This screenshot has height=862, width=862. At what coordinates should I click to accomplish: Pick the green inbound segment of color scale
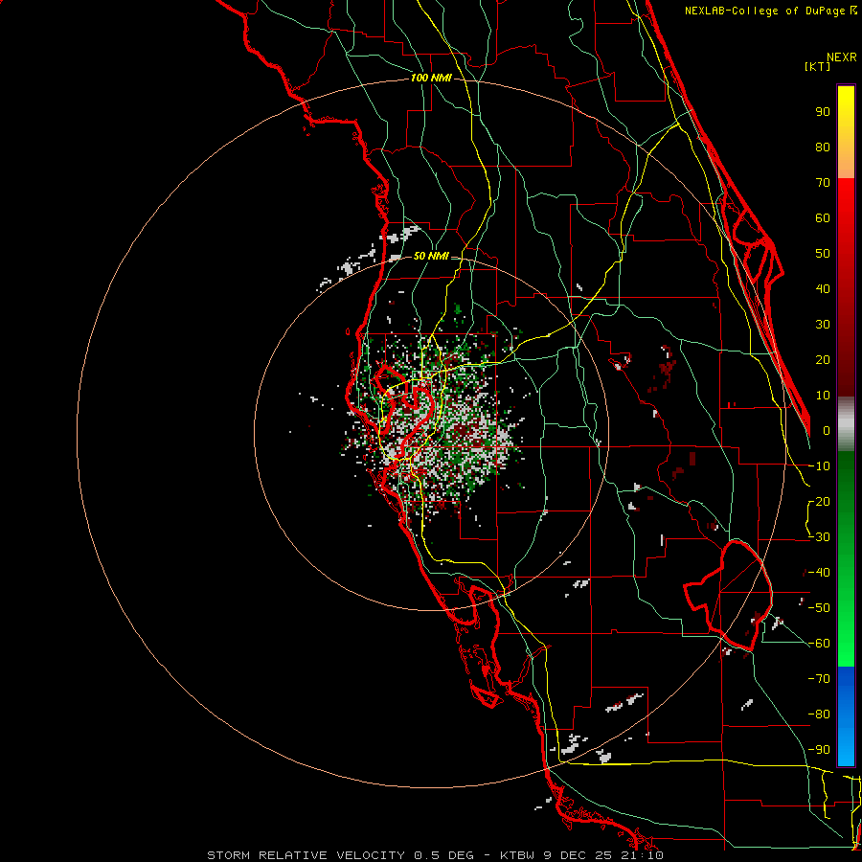(x=846, y=559)
